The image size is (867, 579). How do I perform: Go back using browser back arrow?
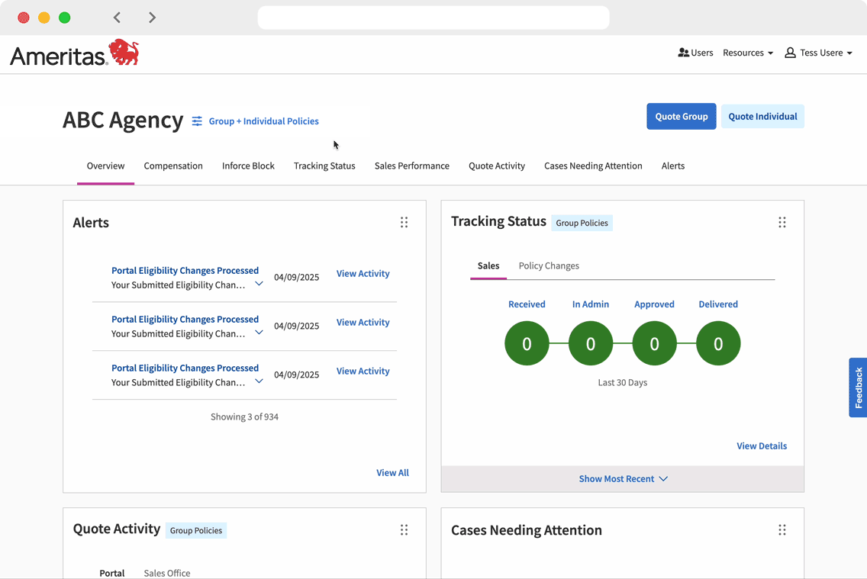pyautogui.click(x=117, y=18)
